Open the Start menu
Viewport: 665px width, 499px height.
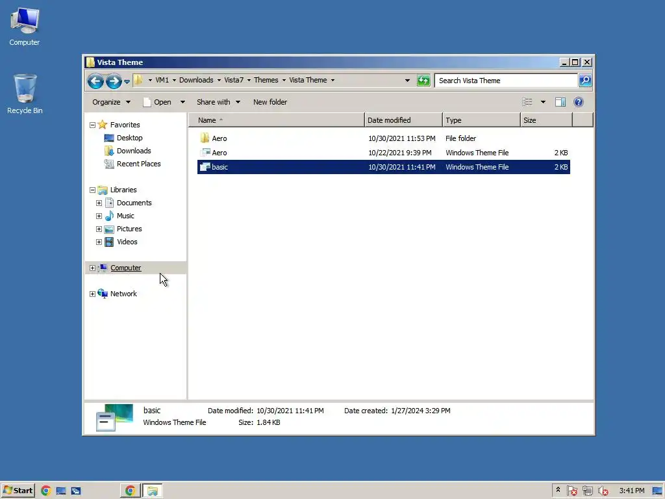click(x=18, y=491)
